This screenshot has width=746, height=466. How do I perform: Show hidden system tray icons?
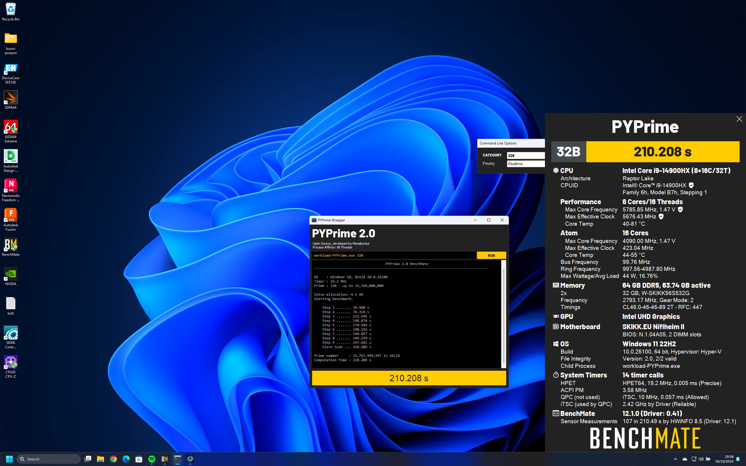(675, 459)
